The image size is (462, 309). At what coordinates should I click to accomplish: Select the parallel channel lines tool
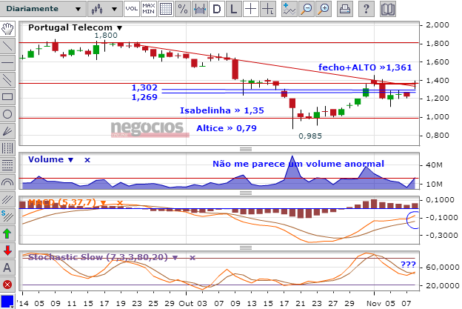[x=7, y=199]
